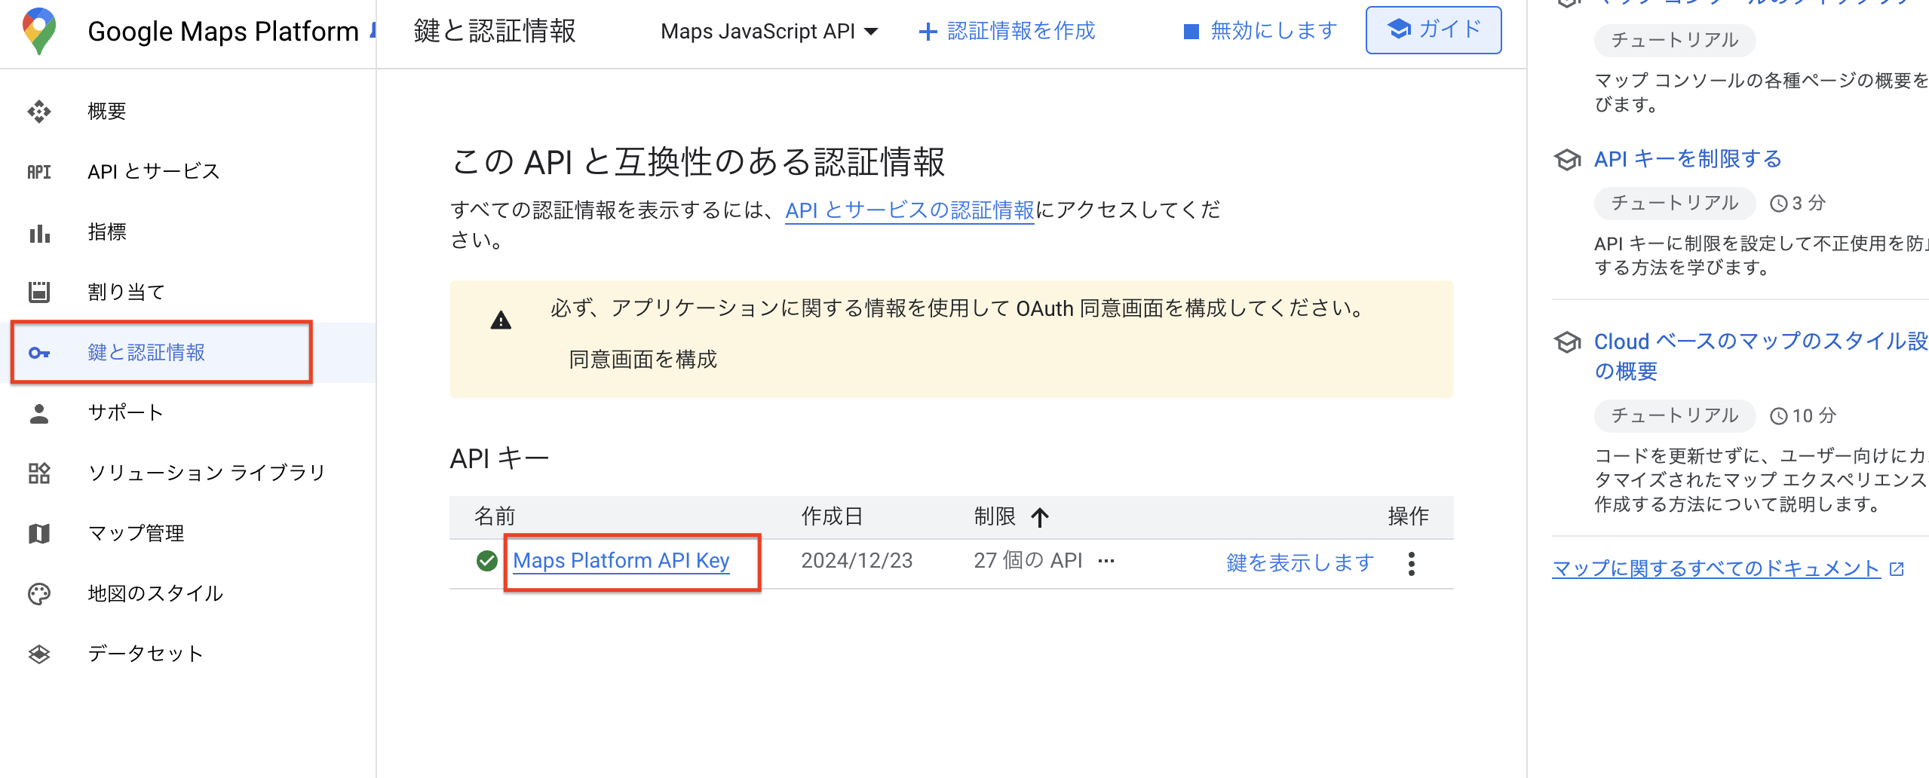This screenshot has height=778, width=1929.
Task: Click the 地図のスタイル palette icon
Action: 39,593
